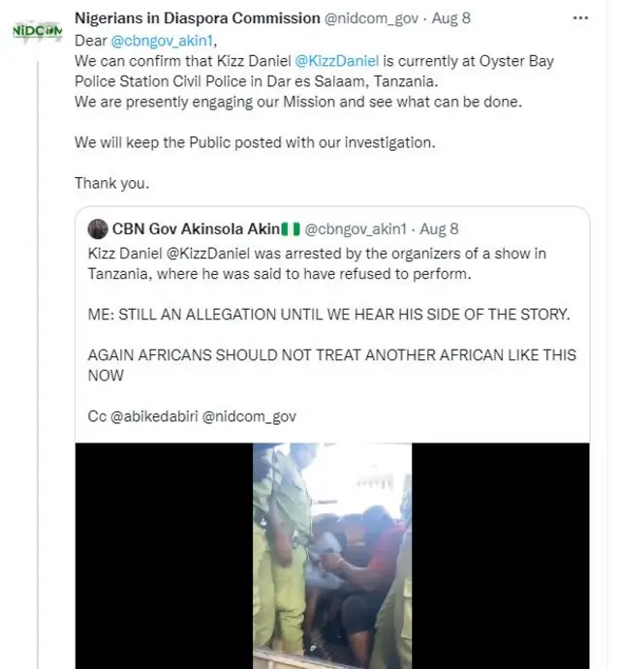Click CBN Gov Akinsola Akin display name
The height and width of the screenshot is (669, 620).
tap(196, 229)
